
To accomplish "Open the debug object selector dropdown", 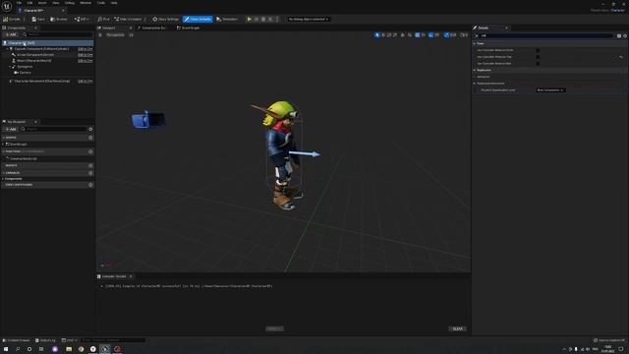I will click(x=309, y=19).
